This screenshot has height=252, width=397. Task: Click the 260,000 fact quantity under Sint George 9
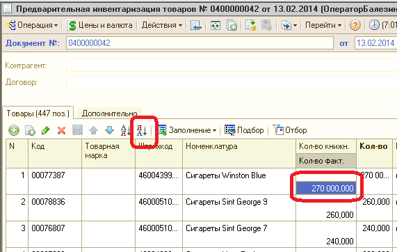326,214
